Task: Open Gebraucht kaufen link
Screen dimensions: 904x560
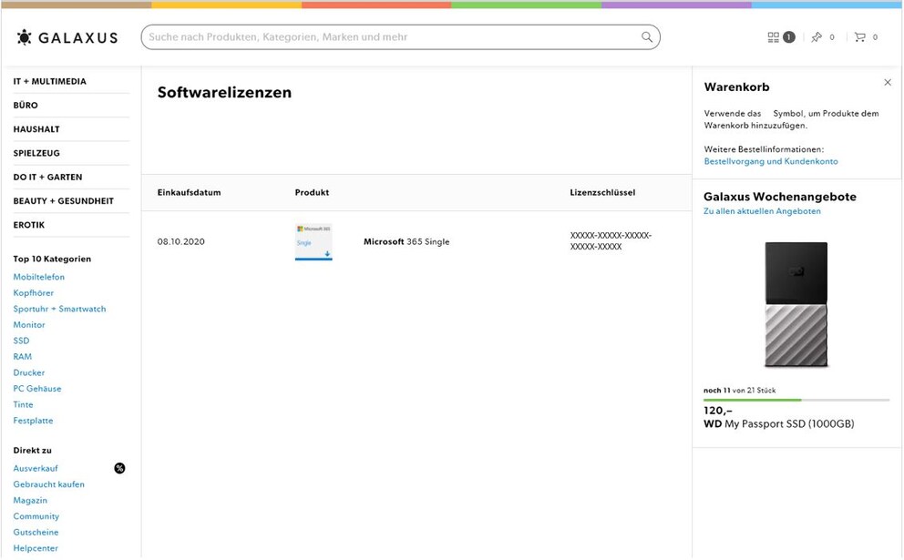Action: coord(48,484)
